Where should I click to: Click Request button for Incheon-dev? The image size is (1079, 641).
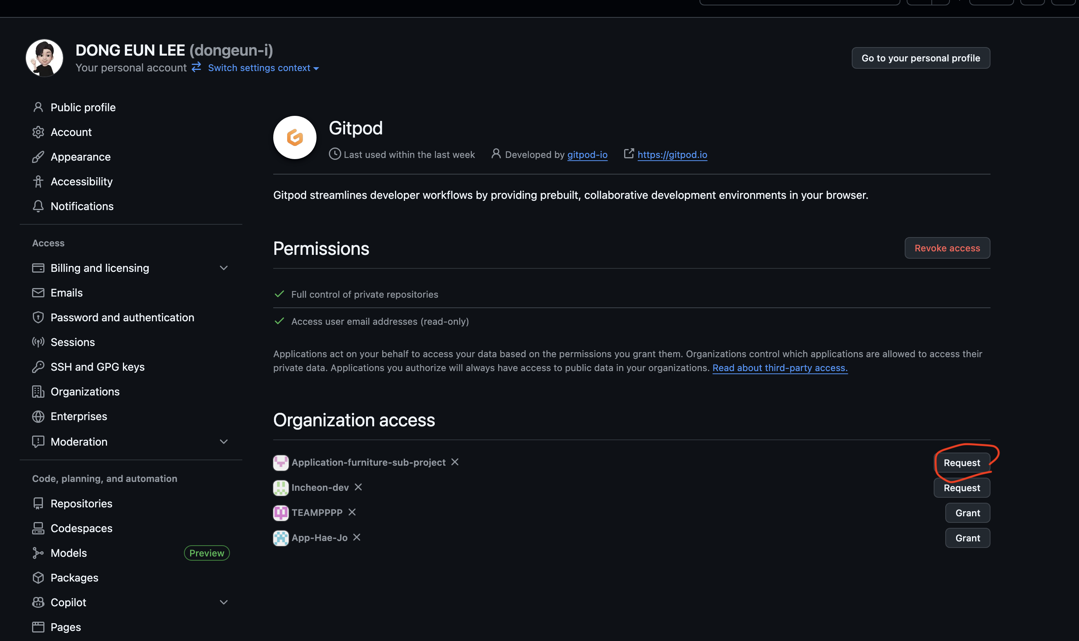962,488
